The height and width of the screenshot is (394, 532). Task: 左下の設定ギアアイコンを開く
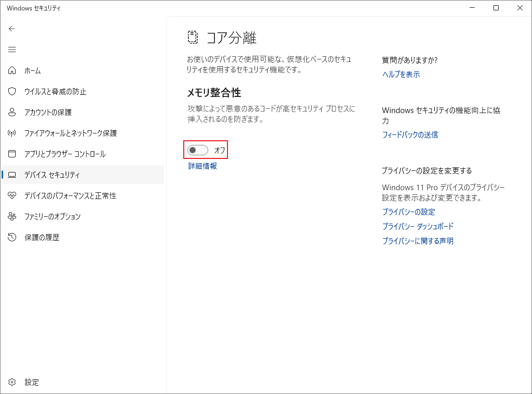12,382
